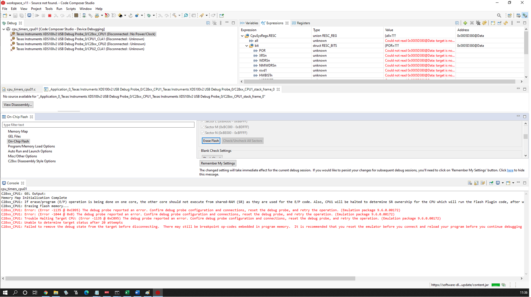
Task: Open the Memory Browser grid icon
Action: (x=76, y=15)
